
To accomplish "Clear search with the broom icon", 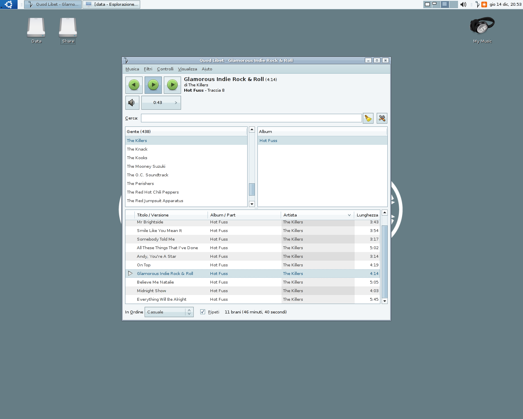I will pyautogui.click(x=368, y=118).
